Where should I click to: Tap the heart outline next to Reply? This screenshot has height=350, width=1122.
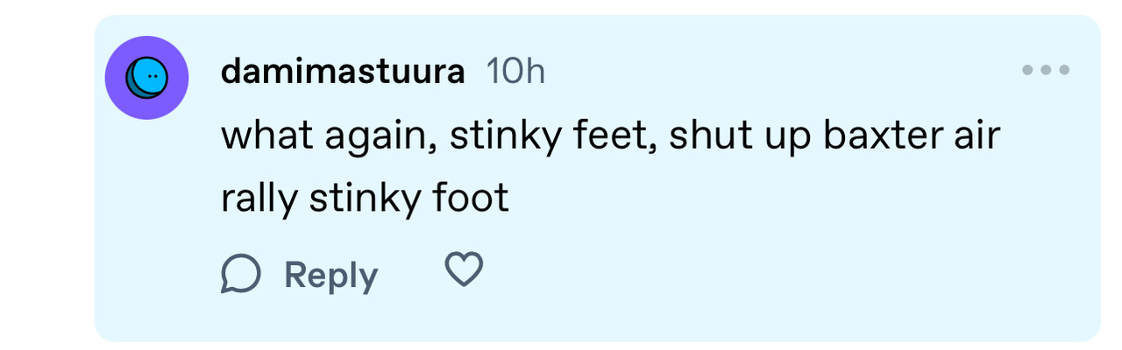464,269
